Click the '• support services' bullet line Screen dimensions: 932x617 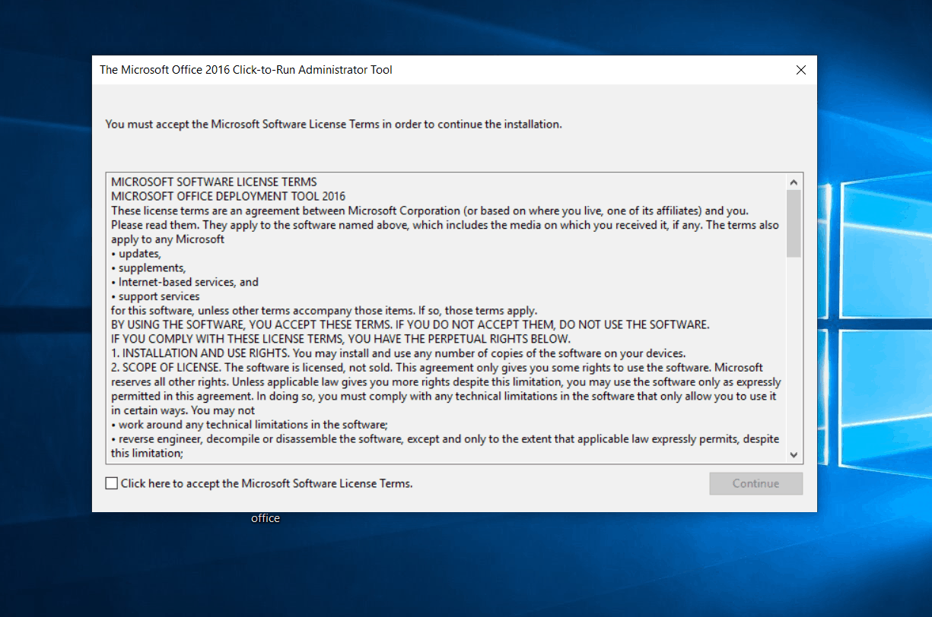coord(155,296)
